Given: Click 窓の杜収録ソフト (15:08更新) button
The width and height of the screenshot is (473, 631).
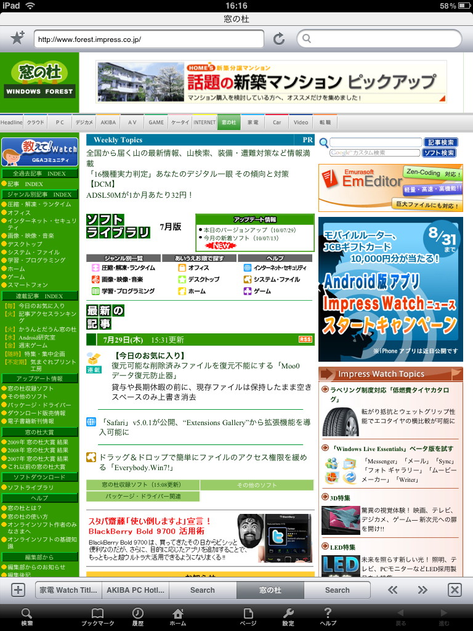Looking at the screenshot, I should click(142, 485).
